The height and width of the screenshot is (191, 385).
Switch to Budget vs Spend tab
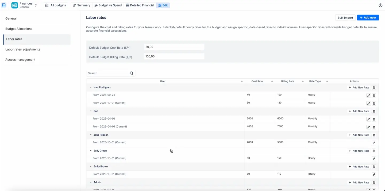(x=108, y=5)
